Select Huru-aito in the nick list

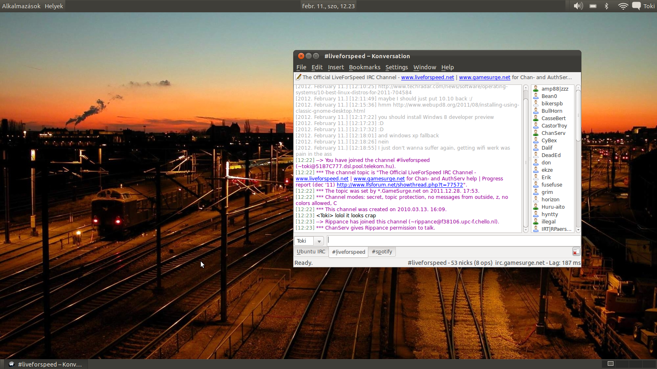coord(553,207)
